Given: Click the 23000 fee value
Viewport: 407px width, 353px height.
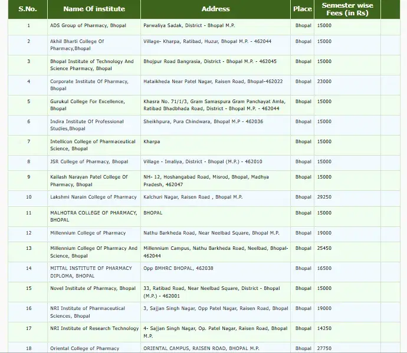Looking at the screenshot, I should (324, 81).
